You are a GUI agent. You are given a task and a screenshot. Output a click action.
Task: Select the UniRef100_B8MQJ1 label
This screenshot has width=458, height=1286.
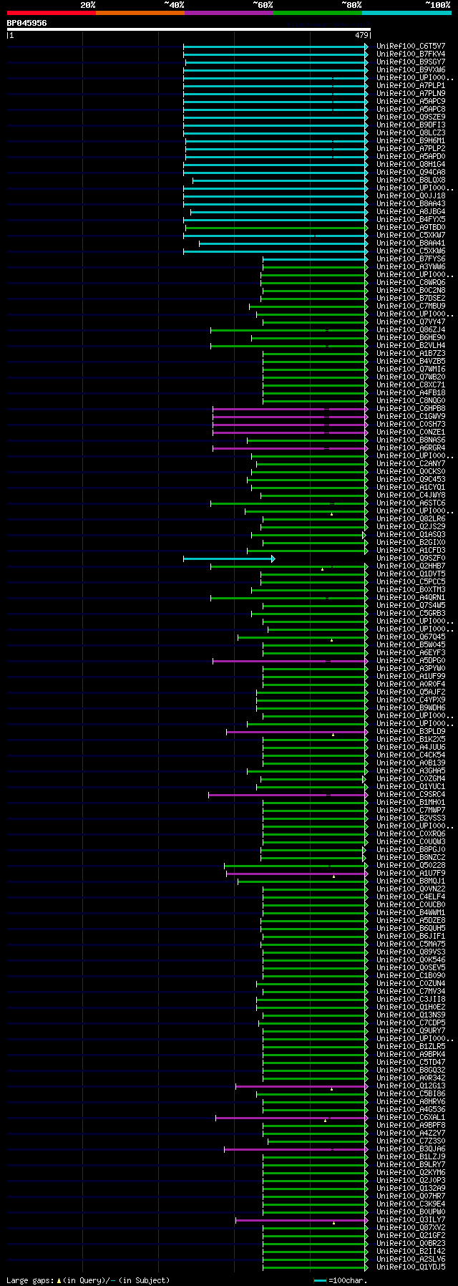[x=411, y=881]
